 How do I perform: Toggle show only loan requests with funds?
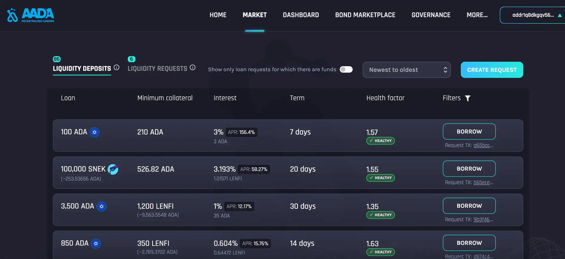point(346,69)
